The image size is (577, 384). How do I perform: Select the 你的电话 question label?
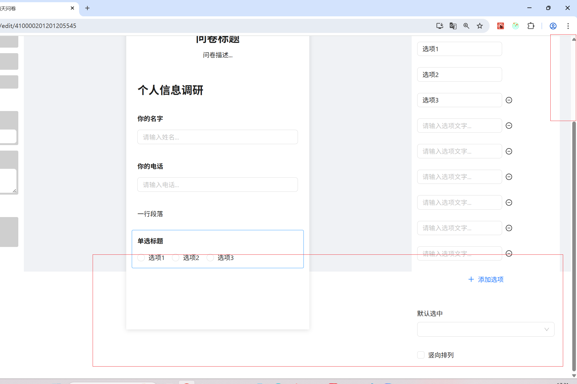coord(150,166)
